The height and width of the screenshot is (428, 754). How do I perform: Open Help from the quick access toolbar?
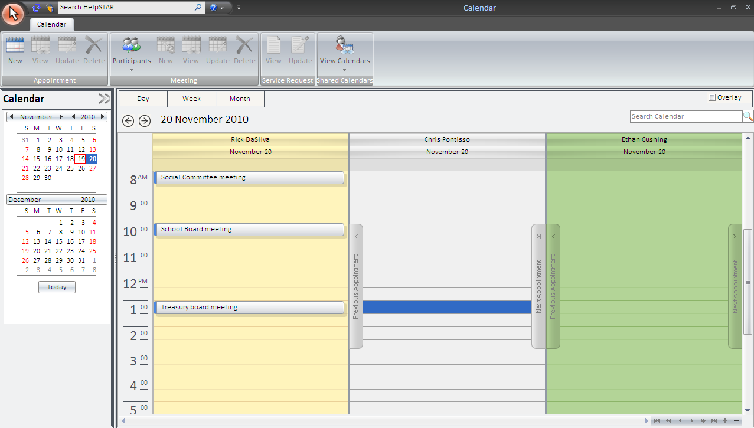pyautogui.click(x=214, y=7)
